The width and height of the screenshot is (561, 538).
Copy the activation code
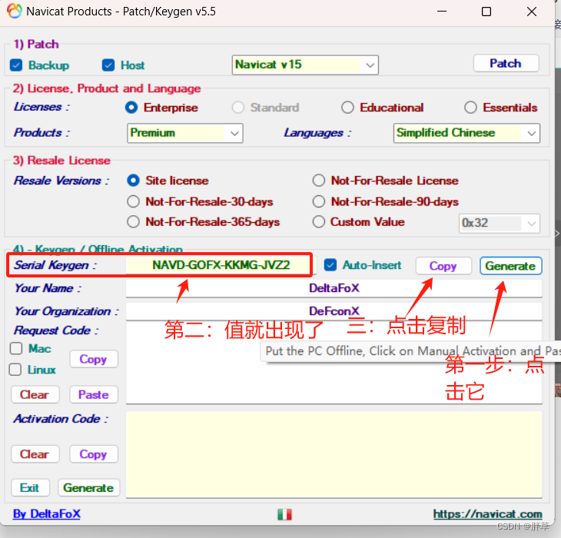(x=94, y=454)
